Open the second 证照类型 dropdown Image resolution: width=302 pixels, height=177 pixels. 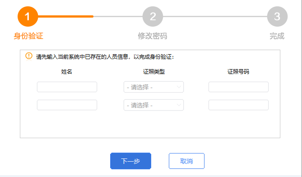pyautogui.click(x=153, y=105)
